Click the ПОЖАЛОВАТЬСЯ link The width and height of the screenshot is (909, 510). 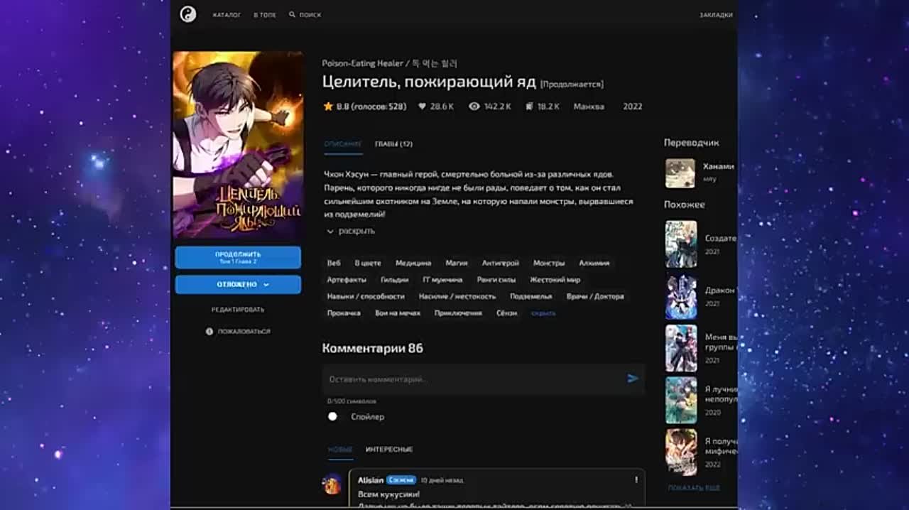(x=244, y=332)
